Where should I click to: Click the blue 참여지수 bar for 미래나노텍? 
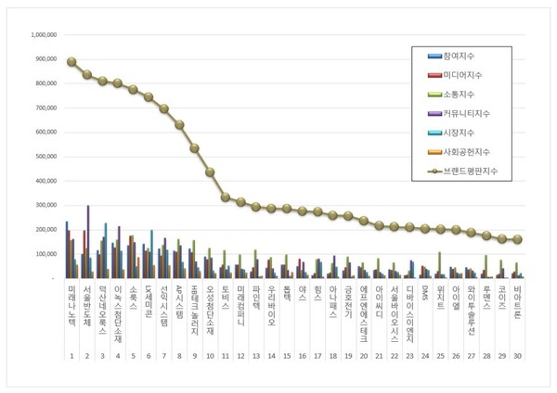click(x=67, y=250)
